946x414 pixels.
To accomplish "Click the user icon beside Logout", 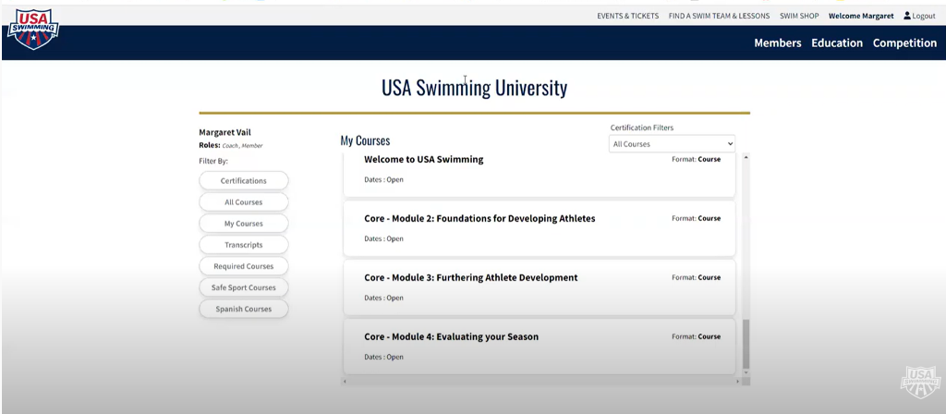I will [907, 16].
